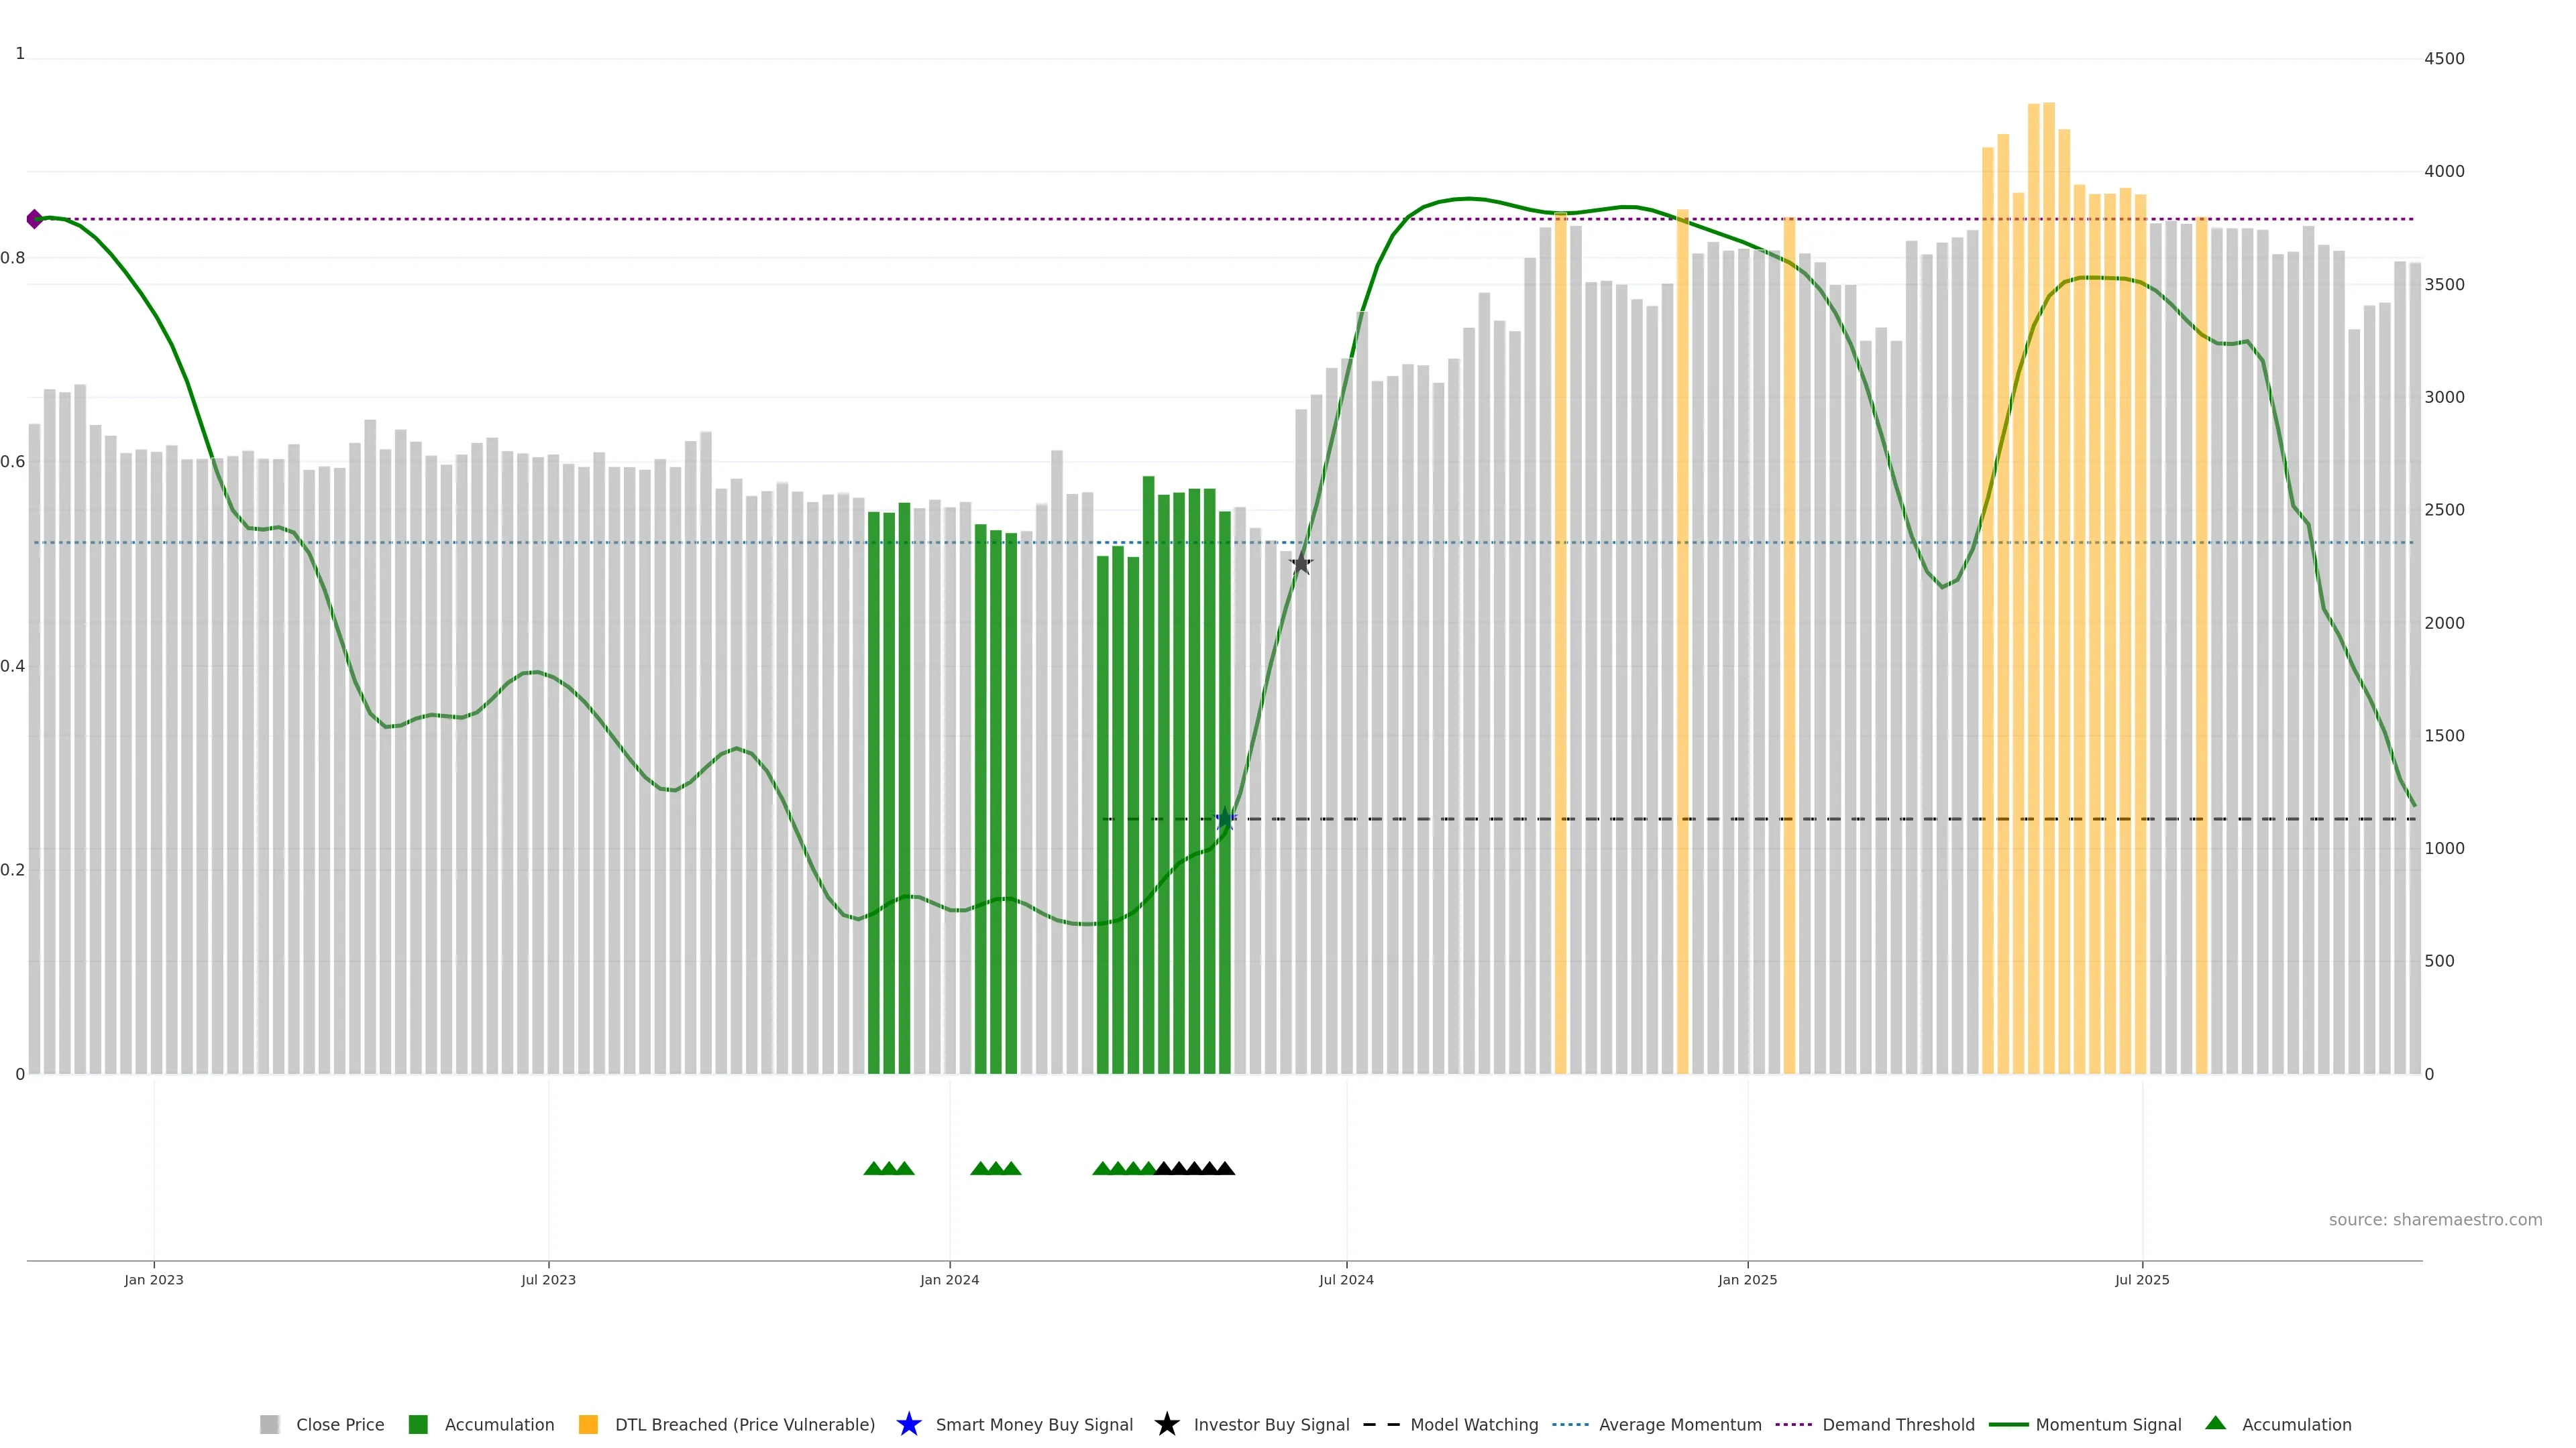Click the Jul 2025 axis label

point(2142,1279)
